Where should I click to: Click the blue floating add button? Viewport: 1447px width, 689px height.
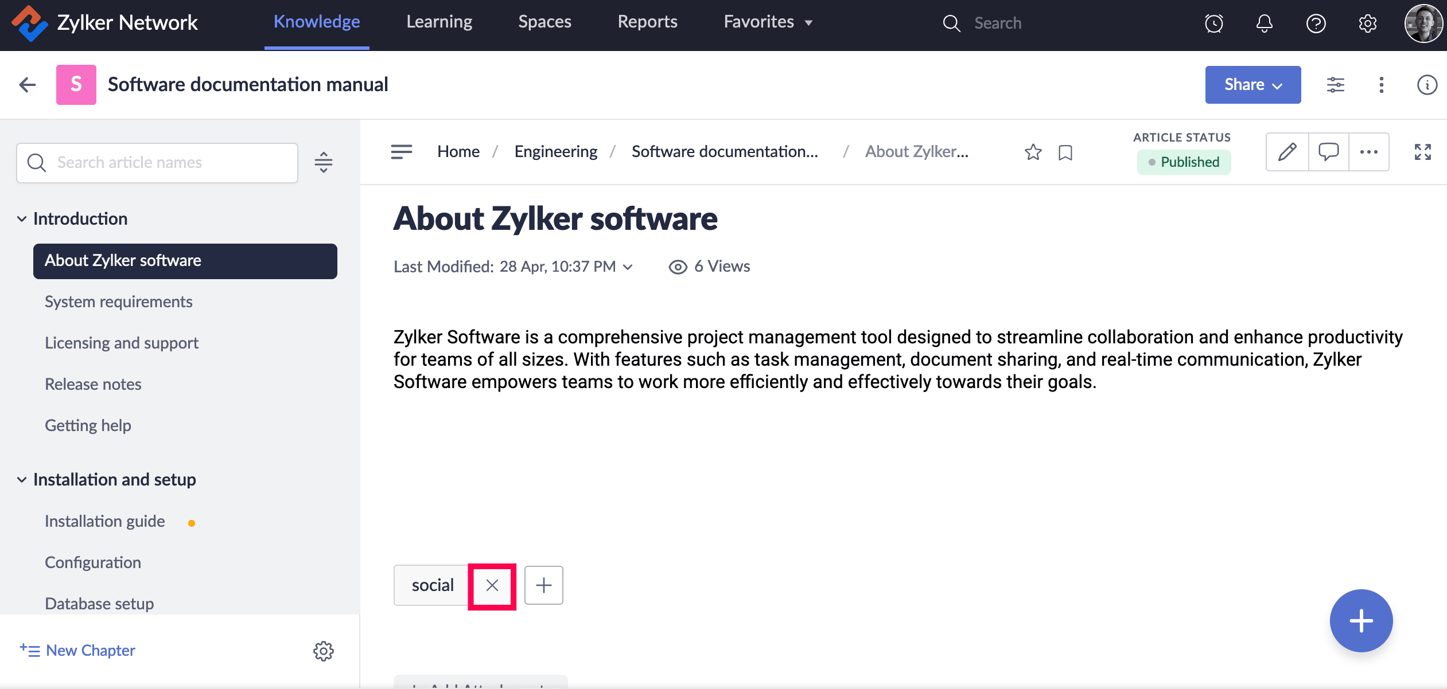(1360, 621)
